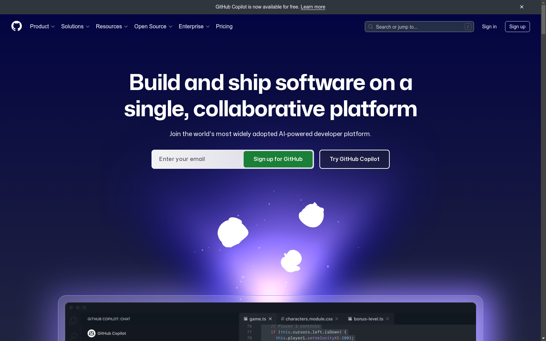Close the characters.module.css tab
The image size is (546, 341).
point(337,319)
